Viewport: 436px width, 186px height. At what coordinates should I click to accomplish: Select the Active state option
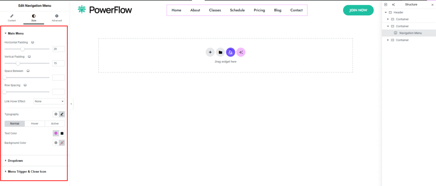(54, 124)
